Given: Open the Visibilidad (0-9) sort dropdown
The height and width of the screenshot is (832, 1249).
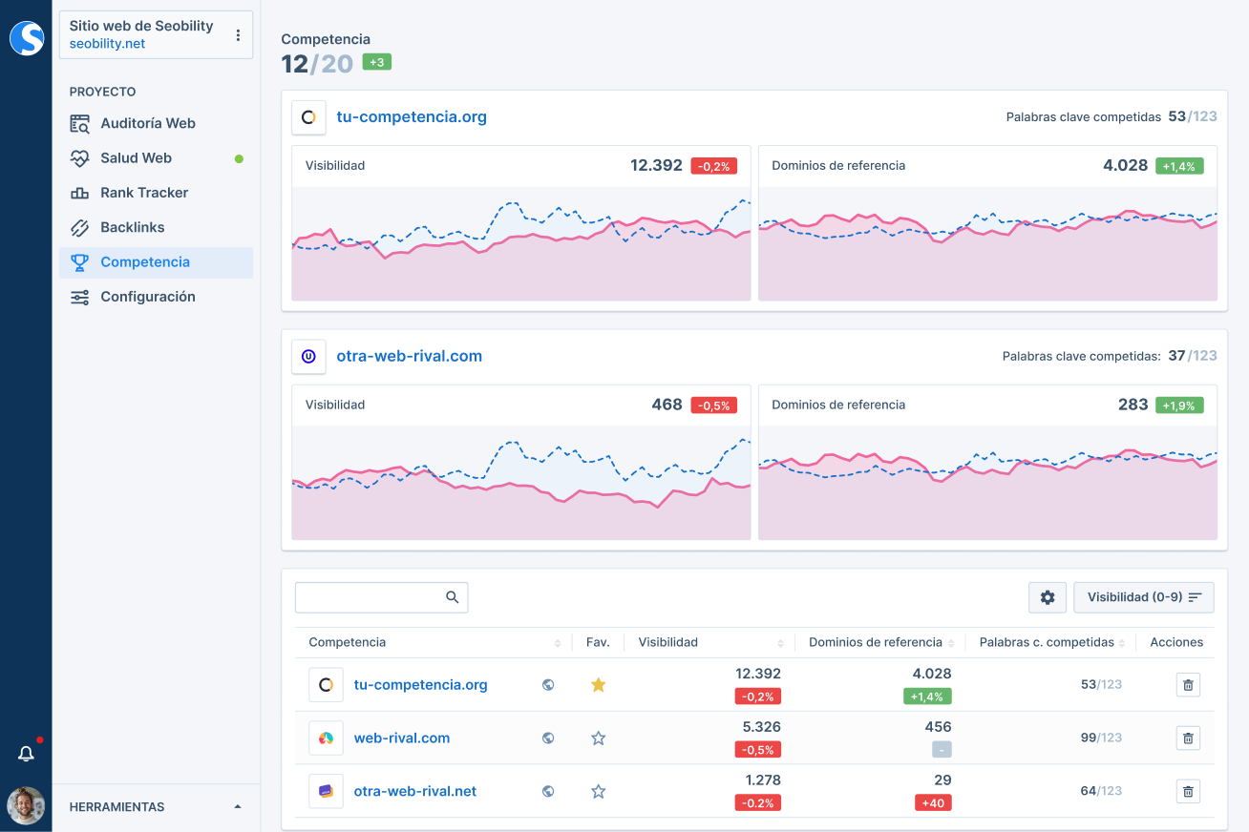Looking at the screenshot, I should click(x=1144, y=597).
